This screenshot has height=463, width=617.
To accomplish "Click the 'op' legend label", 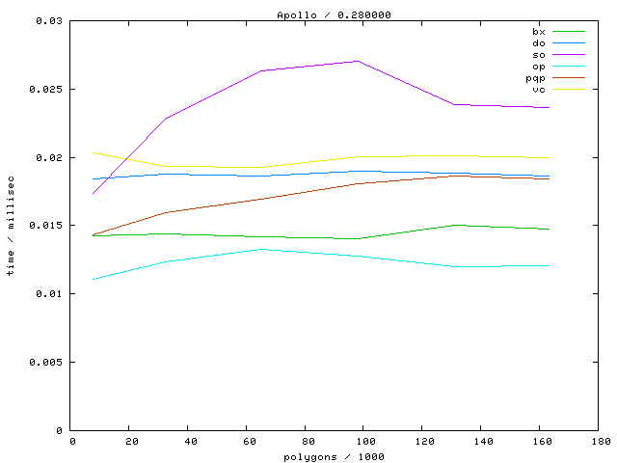I will pyautogui.click(x=539, y=67).
